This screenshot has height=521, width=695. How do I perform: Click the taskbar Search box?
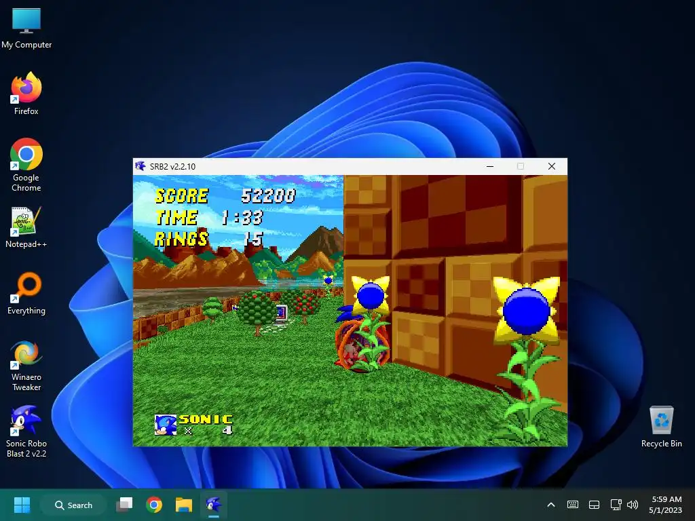click(73, 505)
